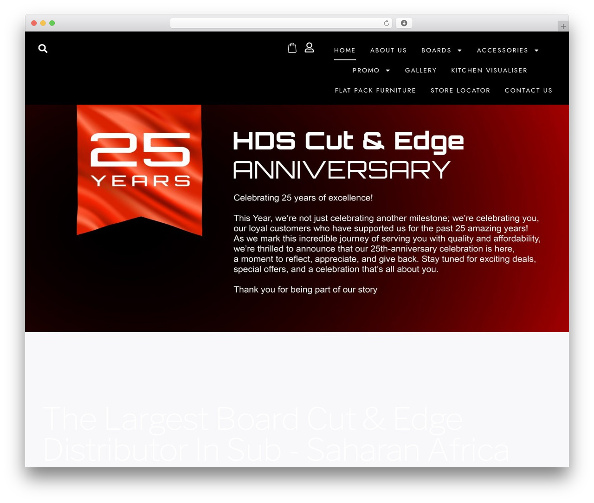This screenshot has height=503, width=594.
Task: Expand the Boards dropdown arrow
Action: tap(460, 51)
